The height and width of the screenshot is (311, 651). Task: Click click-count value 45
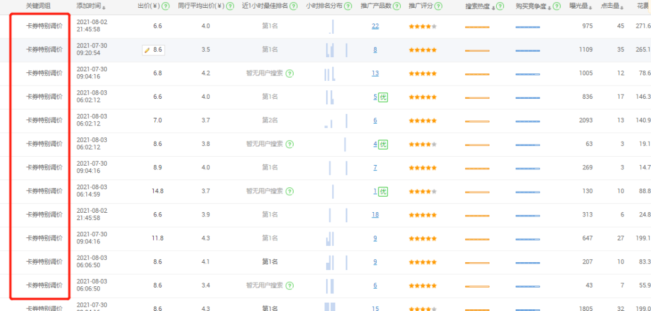click(x=621, y=26)
